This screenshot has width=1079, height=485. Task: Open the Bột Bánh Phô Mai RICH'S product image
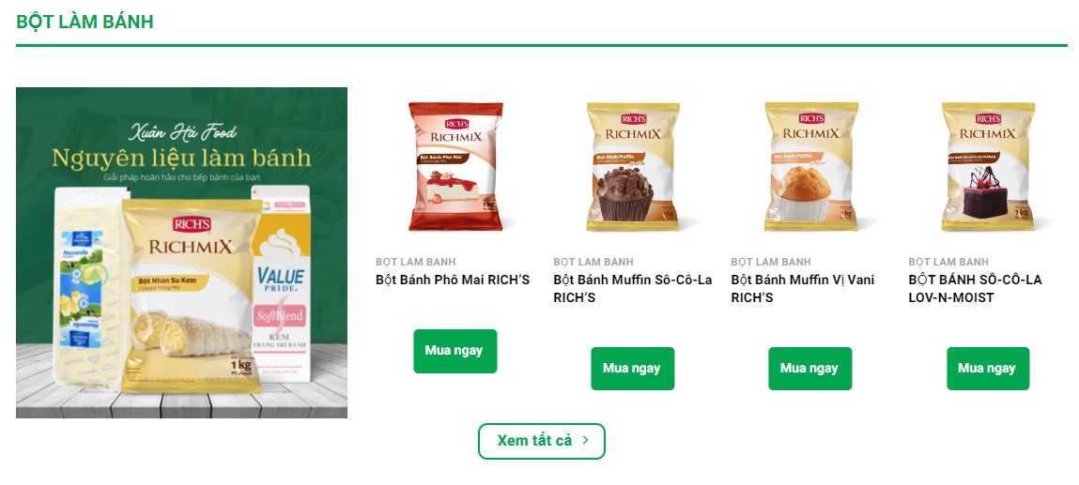455,166
